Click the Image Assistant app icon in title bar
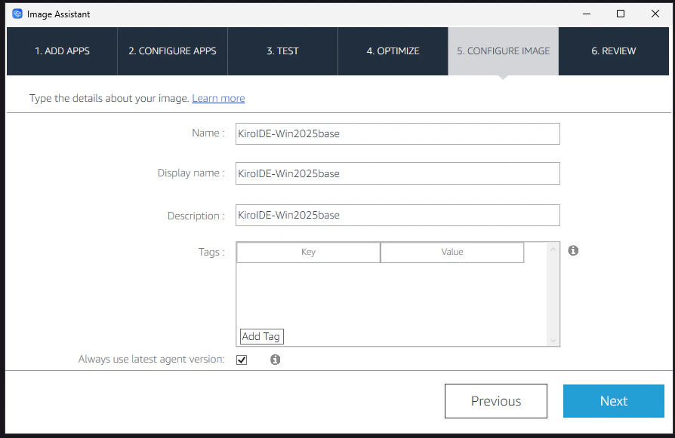Image resolution: width=675 pixels, height=438 pixels. coord(17,14)
